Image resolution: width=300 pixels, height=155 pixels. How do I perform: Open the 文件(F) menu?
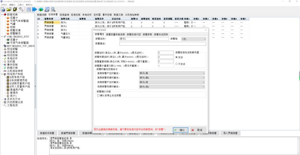click(4, 5)
